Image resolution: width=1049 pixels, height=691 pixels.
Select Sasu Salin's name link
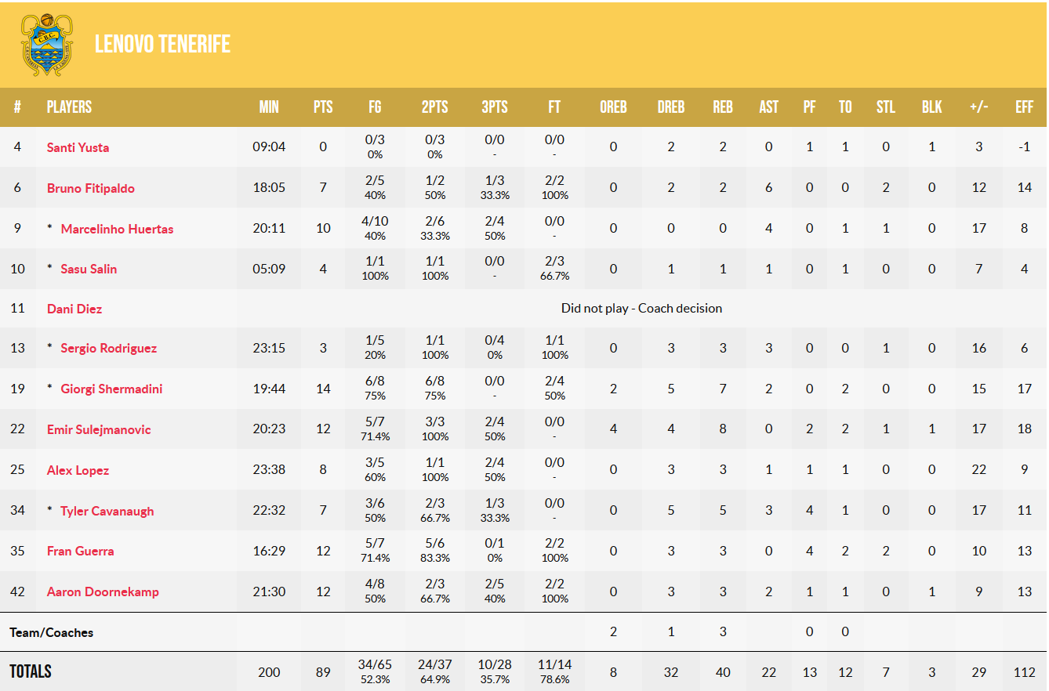click(x=89, y=269)
